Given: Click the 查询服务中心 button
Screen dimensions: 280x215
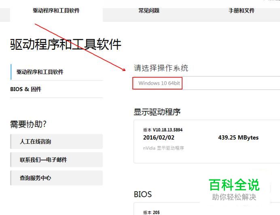Looking at the screenshot, I should coord(56,178).
